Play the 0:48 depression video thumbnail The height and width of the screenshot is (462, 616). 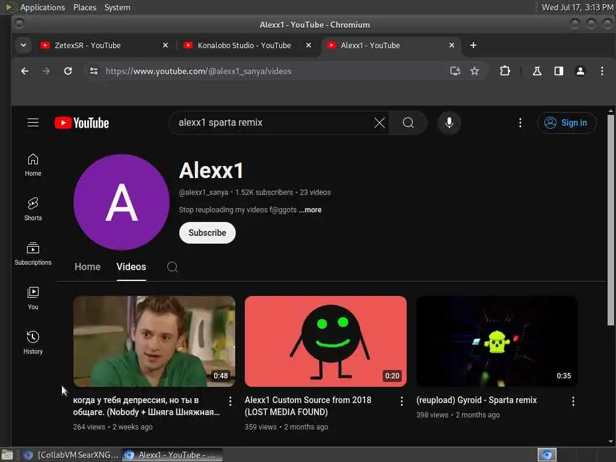(154, 341)
